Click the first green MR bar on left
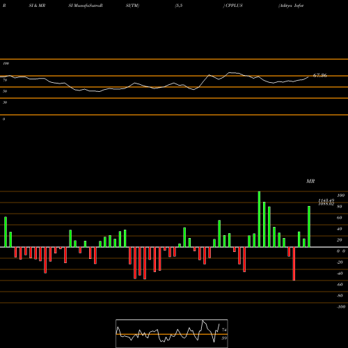Image resolution: width=348 pixels, height=348 pixels. point(6,232)
